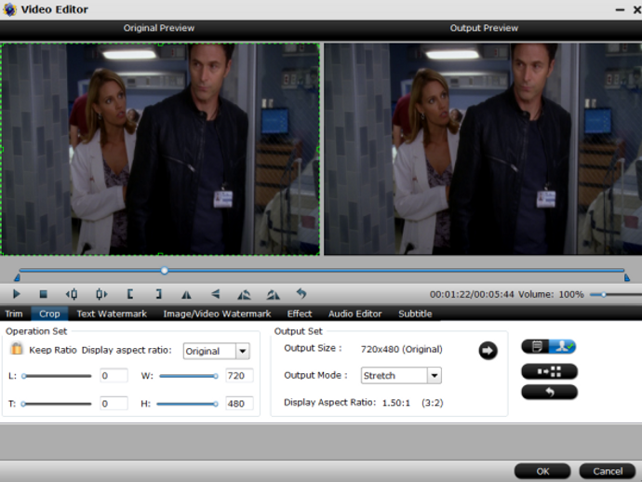
Task: Minimize the Video Editor window
Action: pyautogui.click(x=620, y=9)
